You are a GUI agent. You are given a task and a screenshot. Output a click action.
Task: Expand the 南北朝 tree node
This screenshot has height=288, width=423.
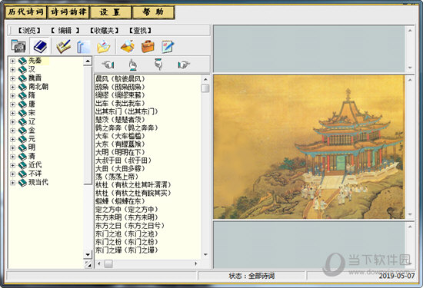12,87
